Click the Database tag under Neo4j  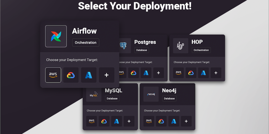click(x=169, y=98)
